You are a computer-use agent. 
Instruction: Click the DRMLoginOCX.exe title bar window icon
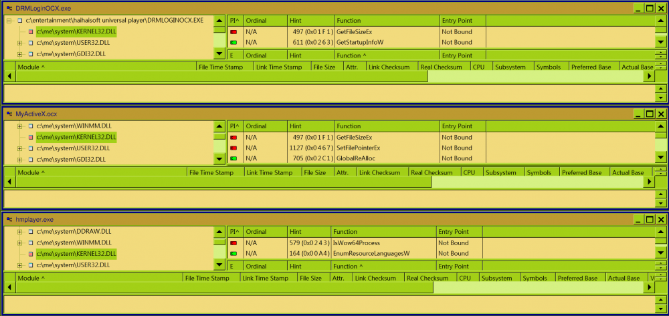pos(9,8)
